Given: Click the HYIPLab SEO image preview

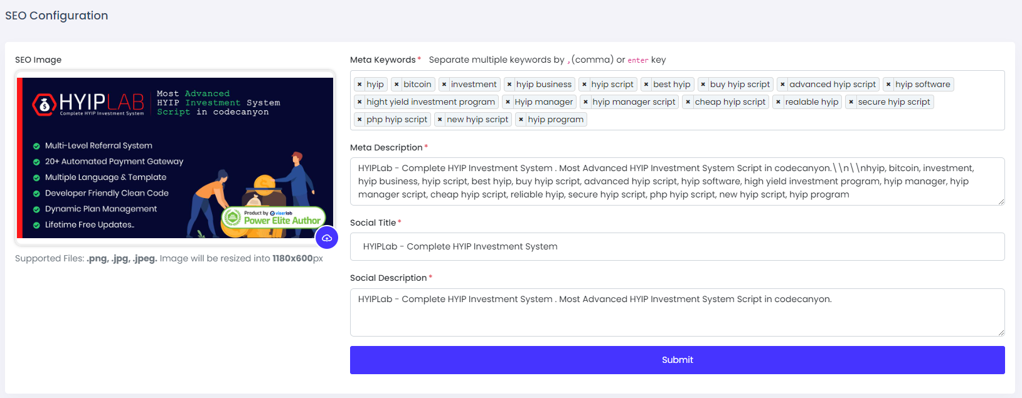Looking at the screenshot, I should [175, 158].
